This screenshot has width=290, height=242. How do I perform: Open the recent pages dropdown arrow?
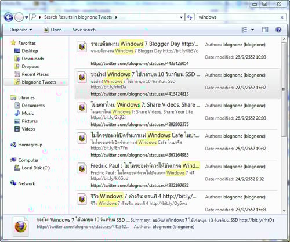pos(27,17)
